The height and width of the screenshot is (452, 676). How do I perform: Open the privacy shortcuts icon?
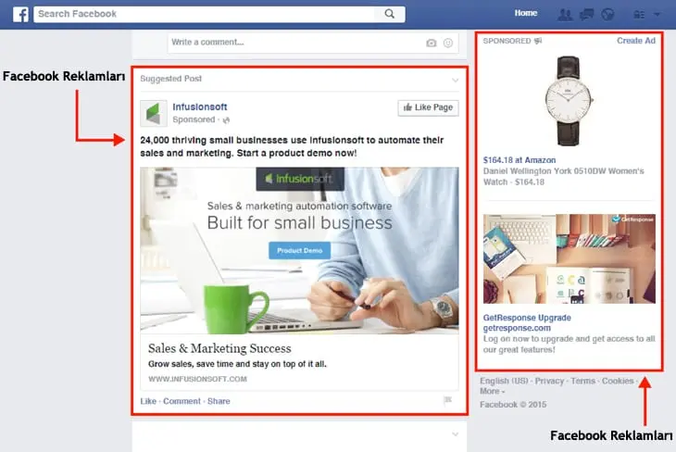click(x=639, y=15)
